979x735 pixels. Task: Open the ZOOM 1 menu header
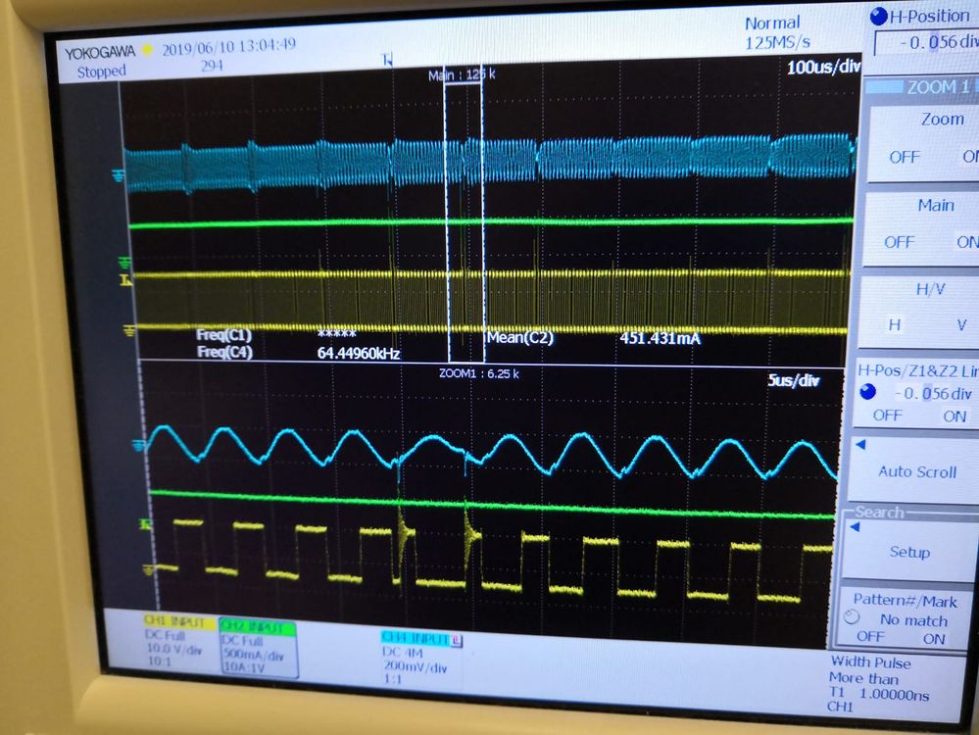(921, 87)
